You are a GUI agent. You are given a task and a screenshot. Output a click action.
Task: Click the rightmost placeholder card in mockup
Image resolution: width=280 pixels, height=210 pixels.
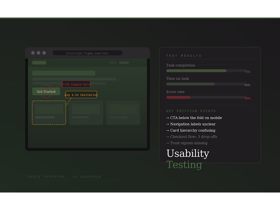(x=123, y=113)
